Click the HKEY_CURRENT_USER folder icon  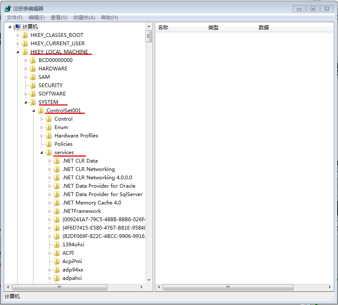pos(25,43)
